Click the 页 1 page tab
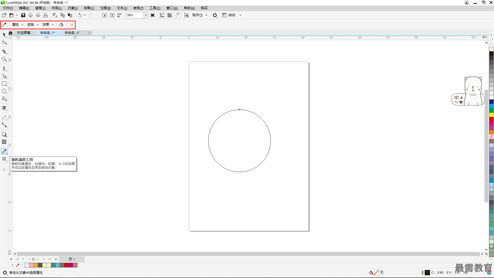Screen dimensions: 494x278 coord(72,259)
